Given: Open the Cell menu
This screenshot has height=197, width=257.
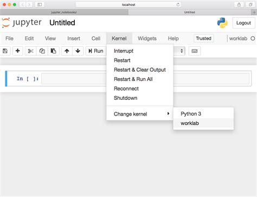Looking at the screenshot, I should click(x=96, y=39).
